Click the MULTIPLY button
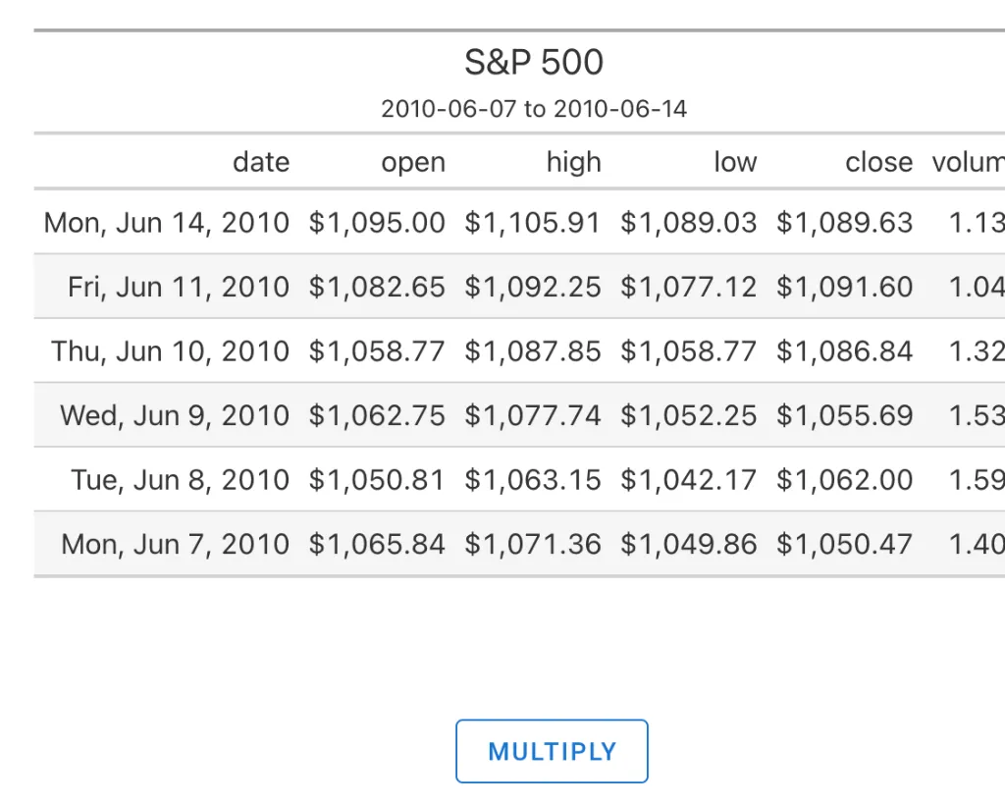Image resolution: width=1005 pixels, height=804 pixels. [552, 752]
